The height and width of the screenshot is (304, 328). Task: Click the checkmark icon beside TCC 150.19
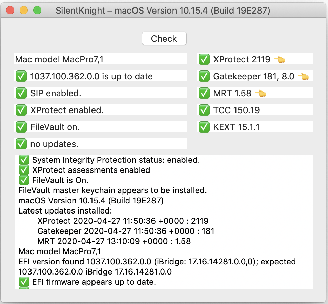[x=204, y=110]
